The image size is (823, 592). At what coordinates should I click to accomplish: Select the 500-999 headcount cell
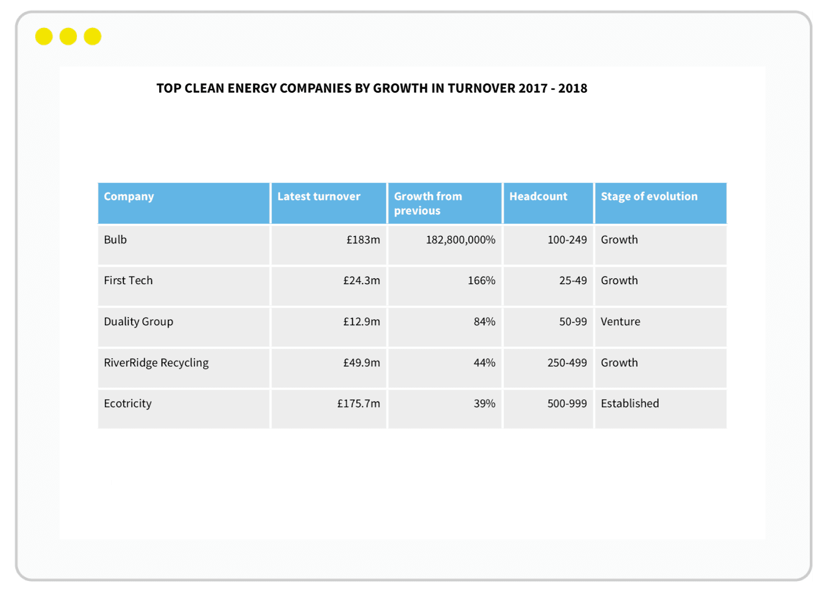click(548, 409)
